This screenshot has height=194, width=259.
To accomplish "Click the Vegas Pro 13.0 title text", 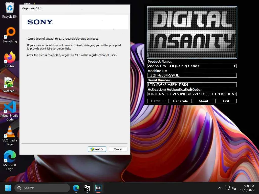I will click(x=32, y=8).
